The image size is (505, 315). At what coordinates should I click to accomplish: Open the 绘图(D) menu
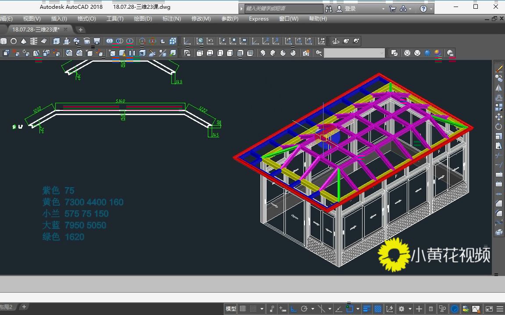142,19
